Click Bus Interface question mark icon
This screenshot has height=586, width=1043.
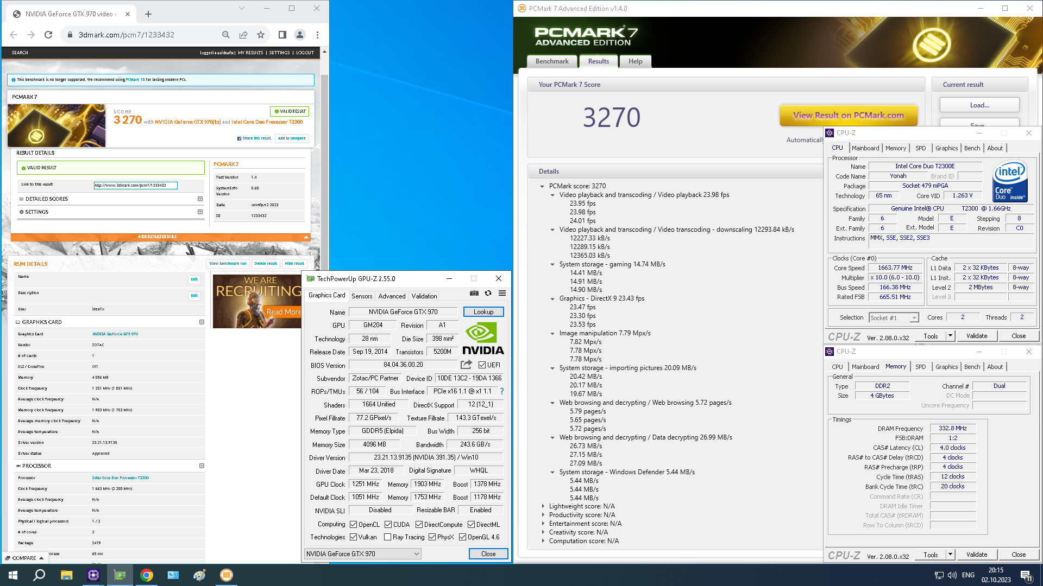(502, 391)
